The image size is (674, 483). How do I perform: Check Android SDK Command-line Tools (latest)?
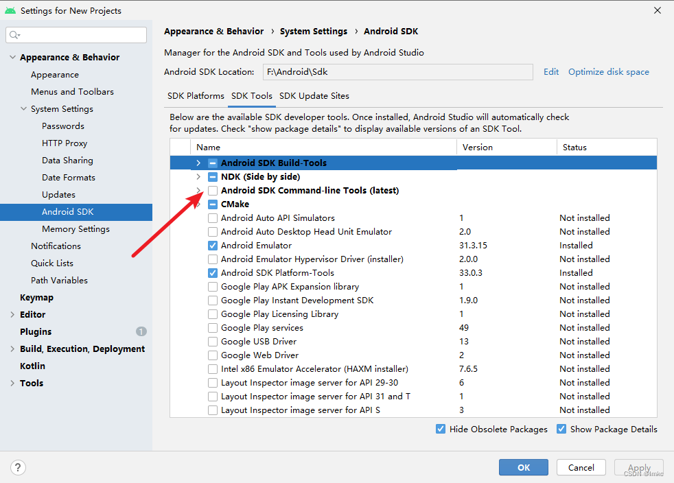click(x=212, y=190)
